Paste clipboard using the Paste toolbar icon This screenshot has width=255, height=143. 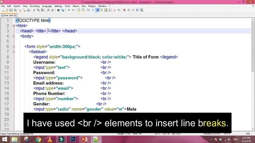tap(43, 10)
